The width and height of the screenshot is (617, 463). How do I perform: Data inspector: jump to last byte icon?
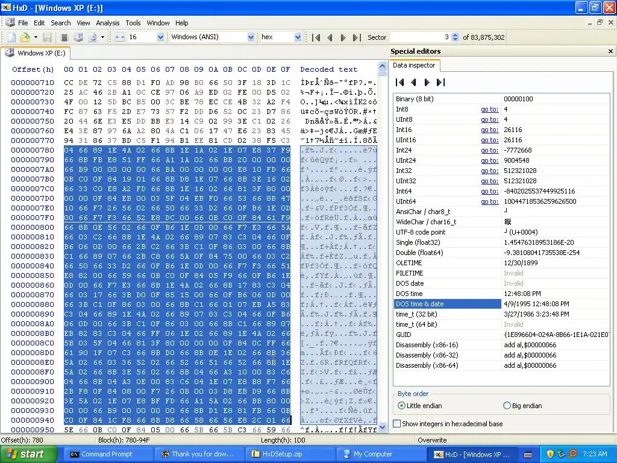pos(440,82)
